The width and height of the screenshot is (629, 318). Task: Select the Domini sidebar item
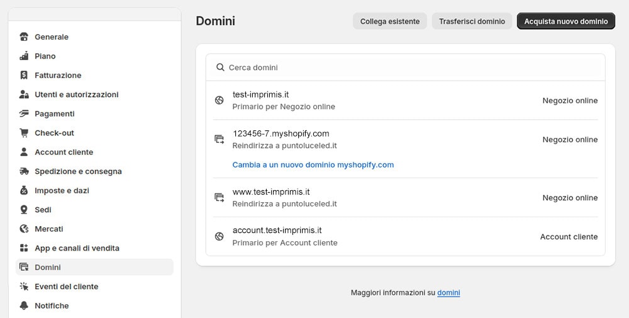pyautogui.click(x=94, y=268)
